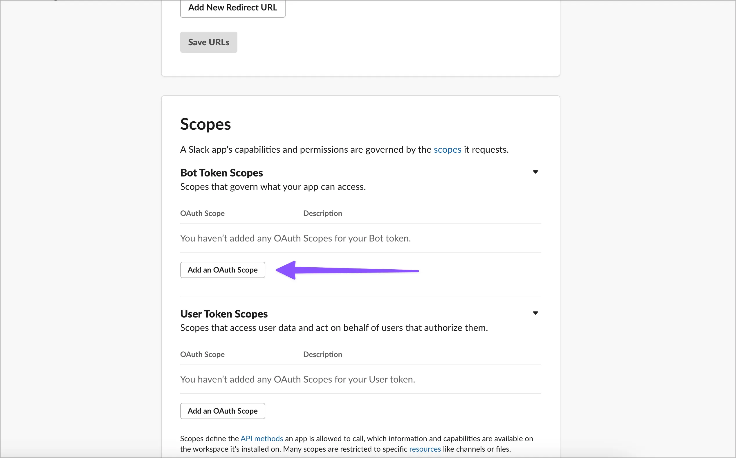Open the scopes documentation link
The width and height of the screenshot is (736, 458).
(447, 150)
